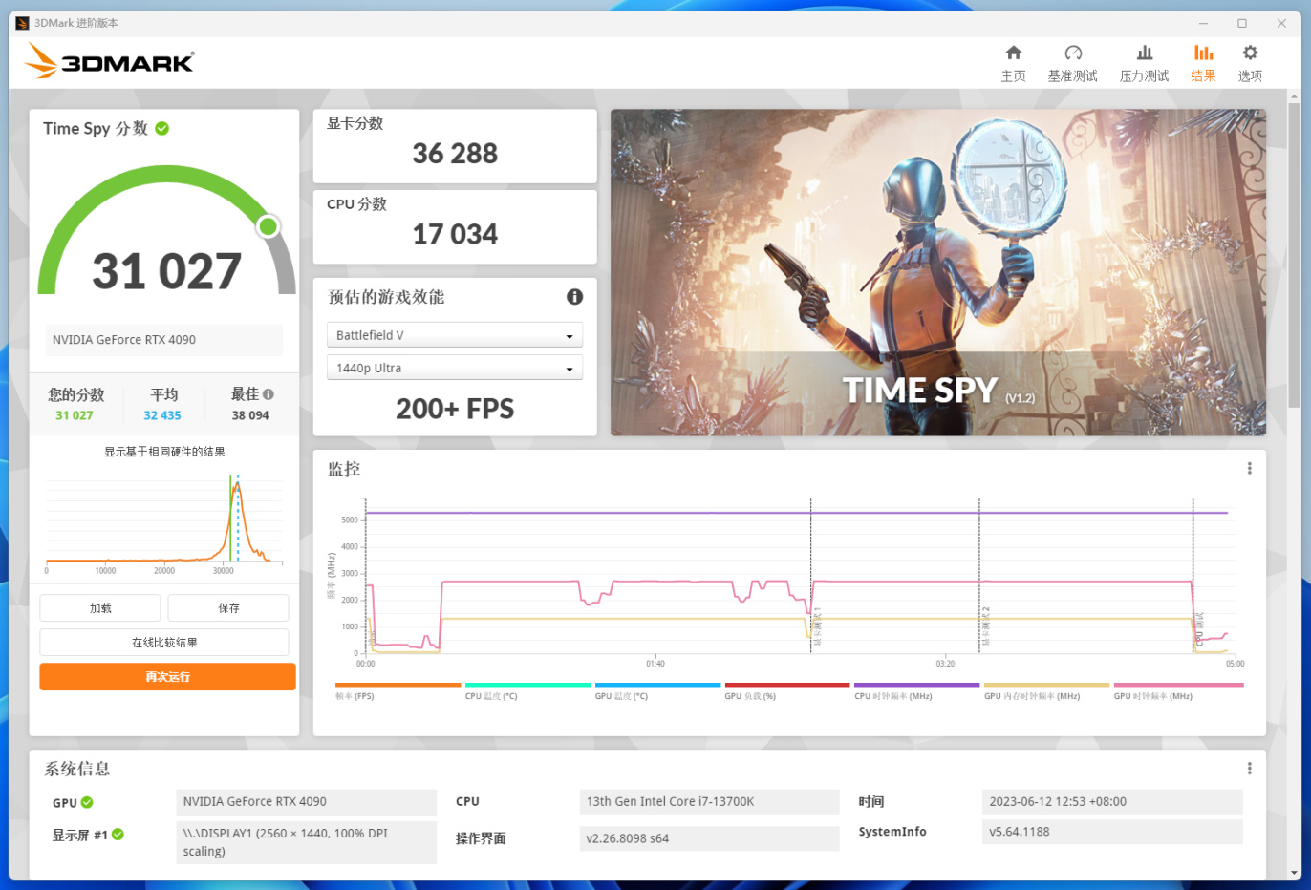
Task: Click the 显卡分数 value 36 288
Action: tap(455, 153)
